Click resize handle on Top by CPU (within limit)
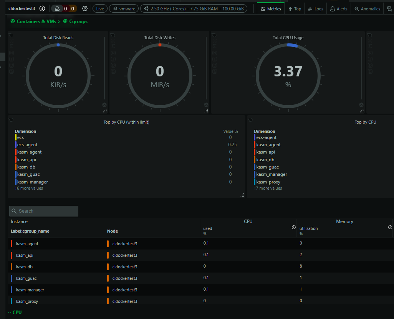The width and height of the screenshot is (394, 319). (x=242, y=195)
